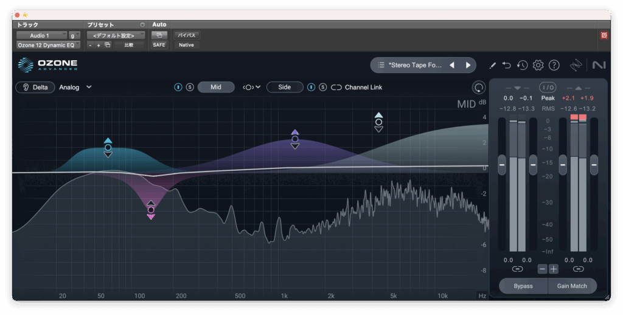Click the pencil edit icon
This screenshot has height=315, width=623.
click(x=493, y=65)
